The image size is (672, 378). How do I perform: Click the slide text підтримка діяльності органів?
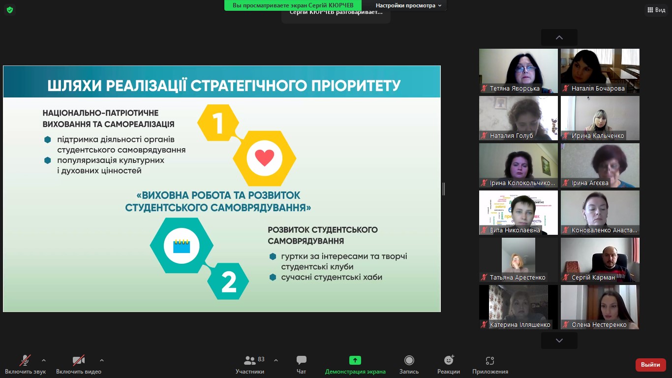[x=116, y=139]
